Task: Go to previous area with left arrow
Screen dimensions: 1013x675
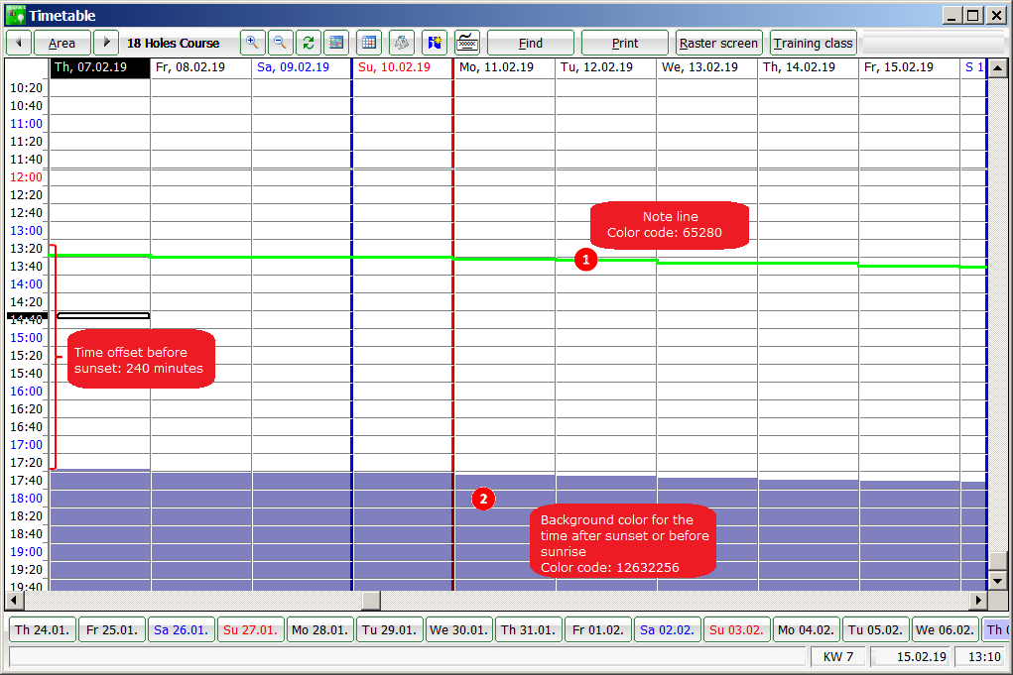Action: pyautogui.click(x=19, y=43)
